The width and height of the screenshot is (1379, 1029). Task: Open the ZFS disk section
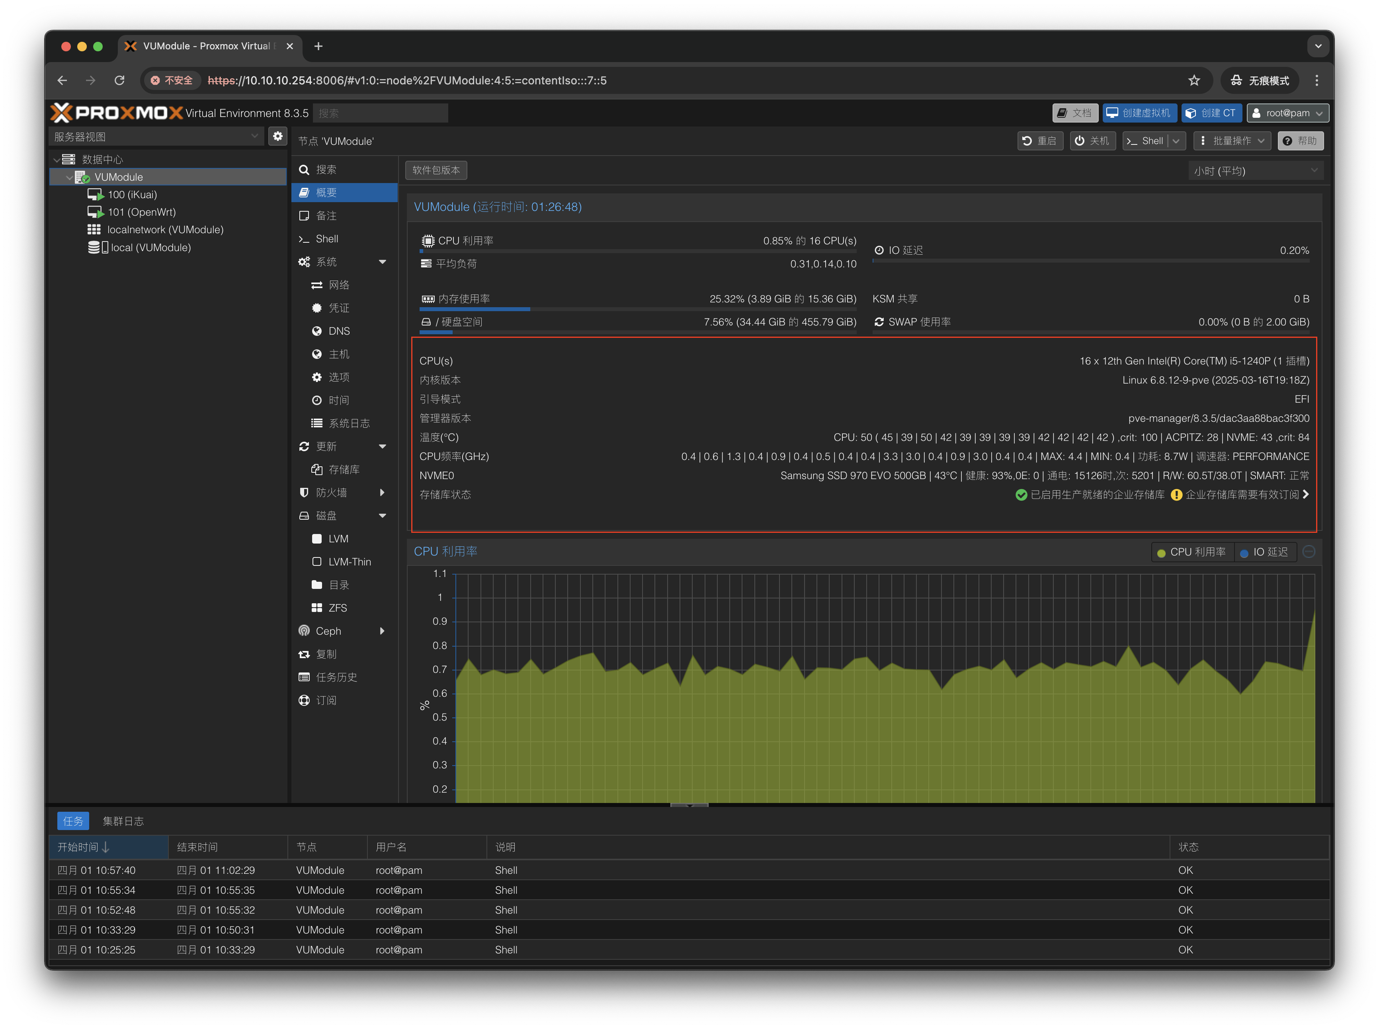[x=337, y=608]
